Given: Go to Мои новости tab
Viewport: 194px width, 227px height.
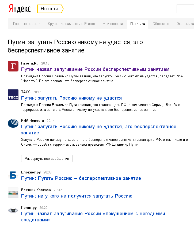Looking at the screenshot, I should coord(113,24).
